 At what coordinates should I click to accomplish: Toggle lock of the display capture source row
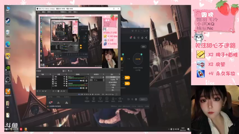(x=67, y=86)
